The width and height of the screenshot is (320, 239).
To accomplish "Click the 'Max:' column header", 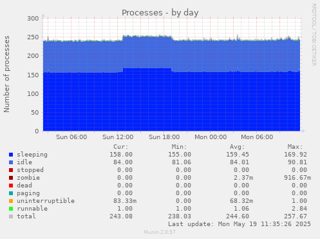I will tap(295, 147).
